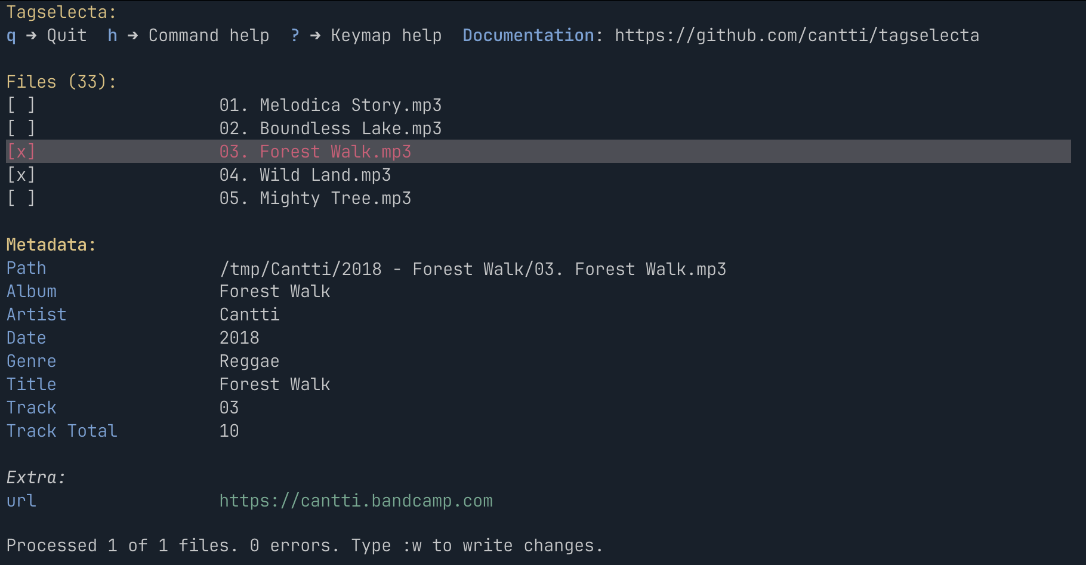Click the Path value under Metadata
The width and height of the screenshot is (1086, 565).
(473, 269)
